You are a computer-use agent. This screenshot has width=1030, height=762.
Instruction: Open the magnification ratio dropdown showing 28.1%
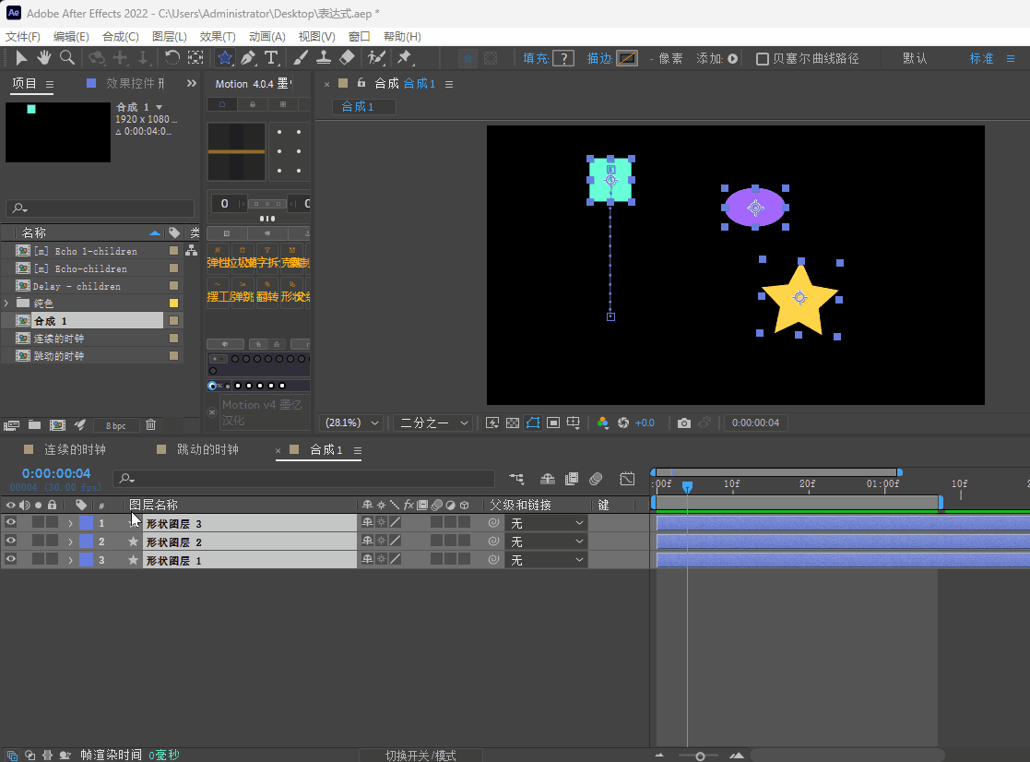351,423
